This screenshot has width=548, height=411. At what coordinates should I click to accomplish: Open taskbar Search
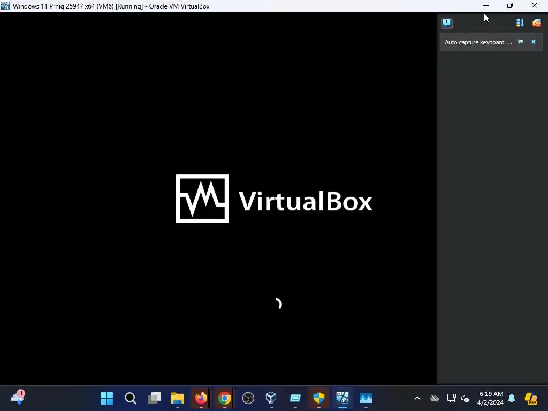(131, 398)
